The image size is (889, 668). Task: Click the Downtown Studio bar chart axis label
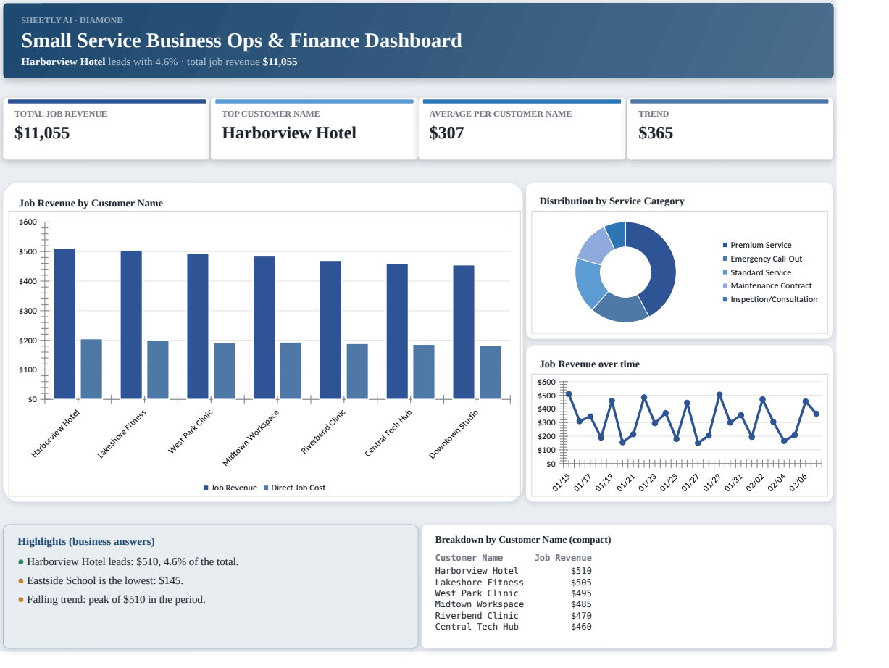[454, 434]
